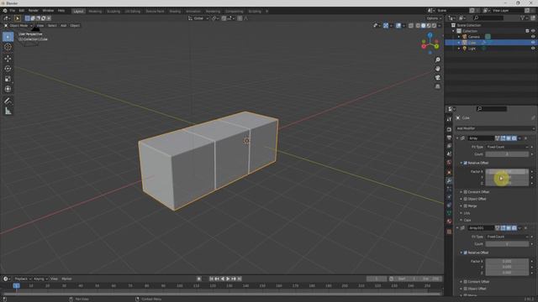The width and height of the screenshot is (538, 302).
Task: Remove the first Array modifier with X
Action: pyautogui.click(x=525, y=138)
